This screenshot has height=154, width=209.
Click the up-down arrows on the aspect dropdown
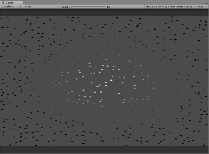click(59, 7)
